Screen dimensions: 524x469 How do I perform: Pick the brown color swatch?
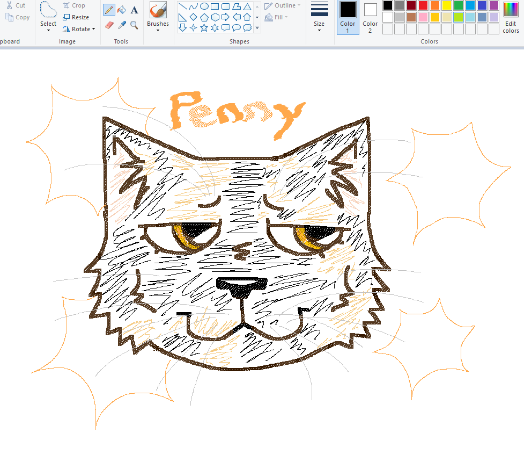coord(411,17)
